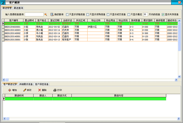Click the 打印 printer icon
183x123 pixels.
pyautogui.click(x=54, y=90)
